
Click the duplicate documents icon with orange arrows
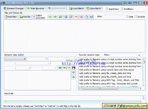point(71,17)
